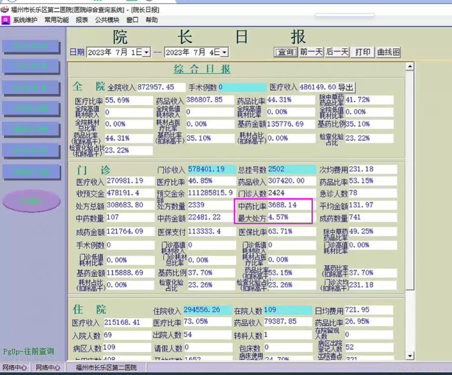The image size is (452, 375).
Task: Click 门诊 药品收入 value 307420.00
Action: 292,181
